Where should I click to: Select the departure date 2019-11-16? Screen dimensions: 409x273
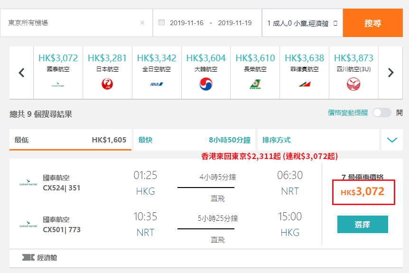pos(186,23)
